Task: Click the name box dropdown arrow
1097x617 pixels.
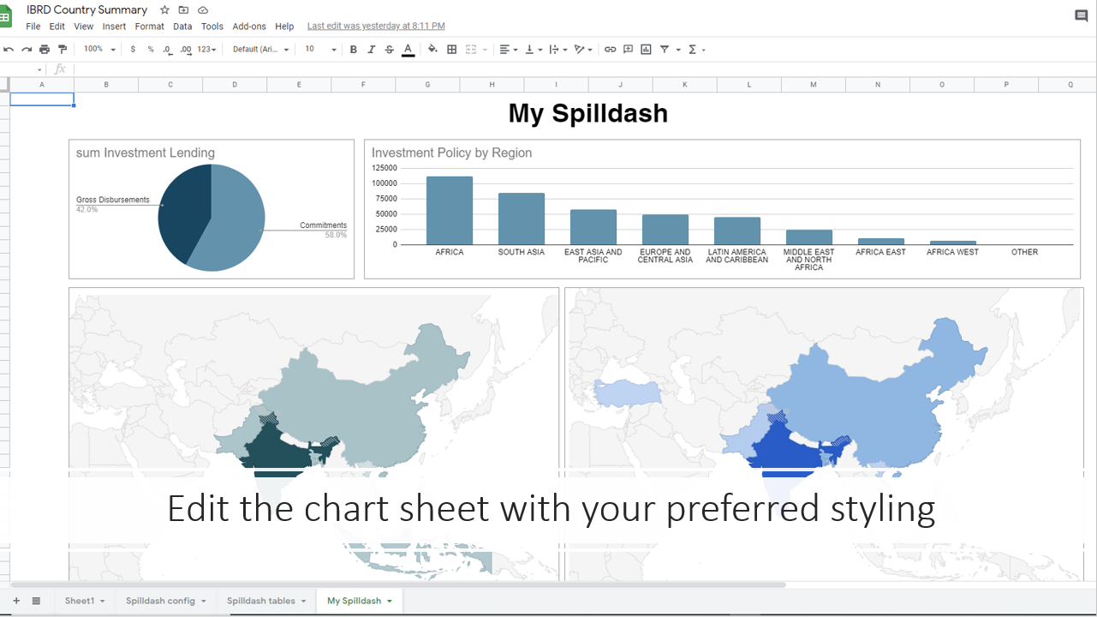Action: (x=39, y=69)
